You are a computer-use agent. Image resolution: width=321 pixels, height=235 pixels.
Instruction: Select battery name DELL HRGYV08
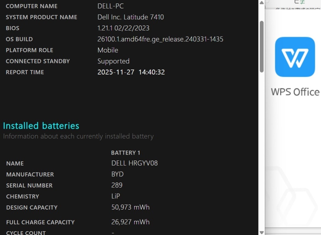(135, 163)
